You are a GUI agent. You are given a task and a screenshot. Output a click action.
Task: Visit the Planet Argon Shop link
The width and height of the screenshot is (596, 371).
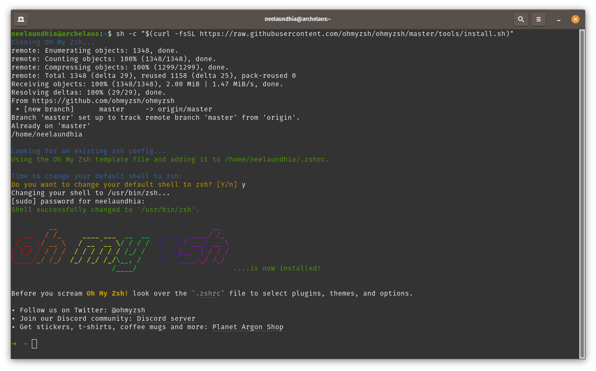(248, 327)
